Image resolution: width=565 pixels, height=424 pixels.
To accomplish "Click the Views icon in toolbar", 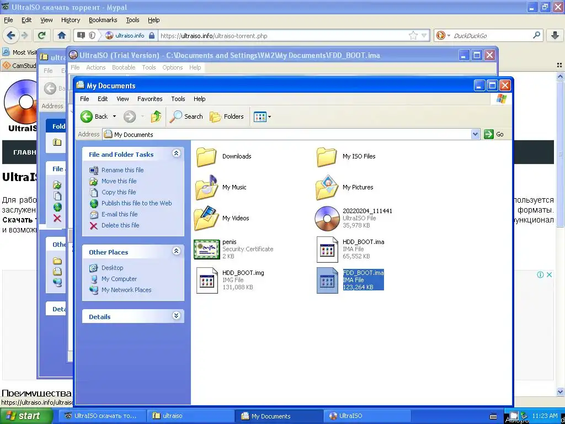I will point(260,116).
